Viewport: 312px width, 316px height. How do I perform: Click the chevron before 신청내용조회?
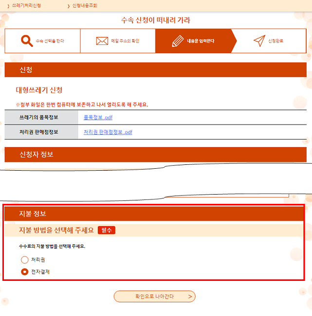tap(69, 6)
